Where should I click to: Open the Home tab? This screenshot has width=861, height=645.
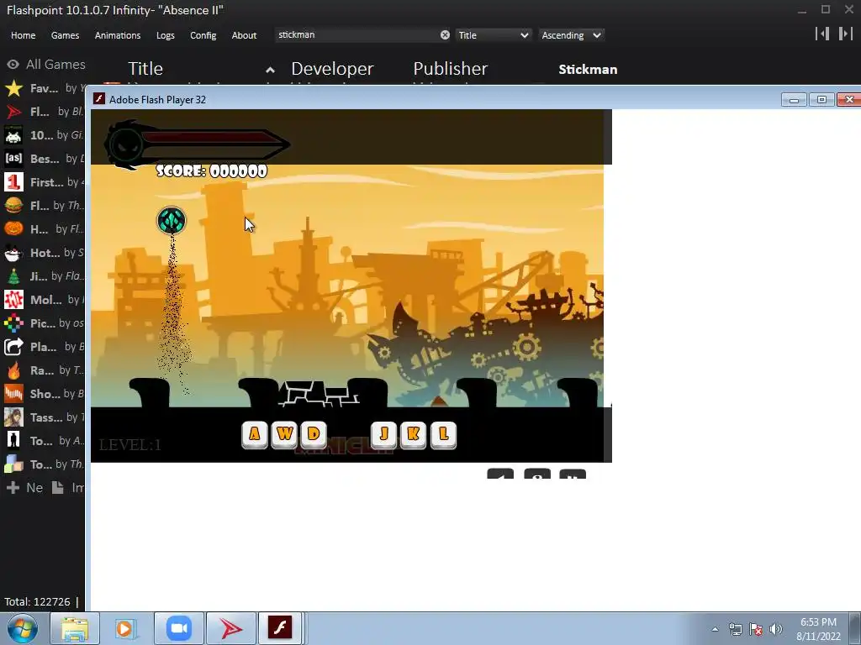click(23, 35)
